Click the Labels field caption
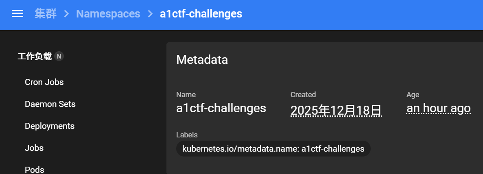Screen dimensions: 483x174 [x=187, y=135]
